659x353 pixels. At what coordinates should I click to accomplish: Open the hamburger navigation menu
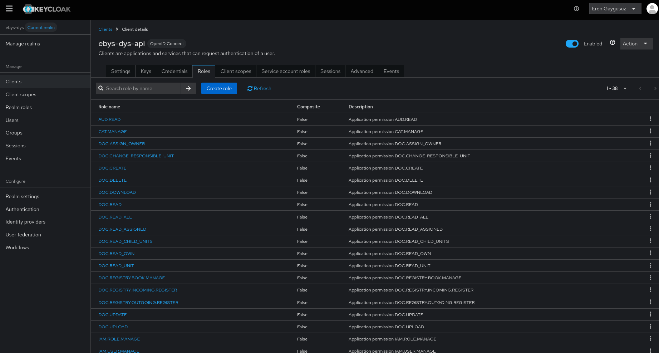pos(9,9)
